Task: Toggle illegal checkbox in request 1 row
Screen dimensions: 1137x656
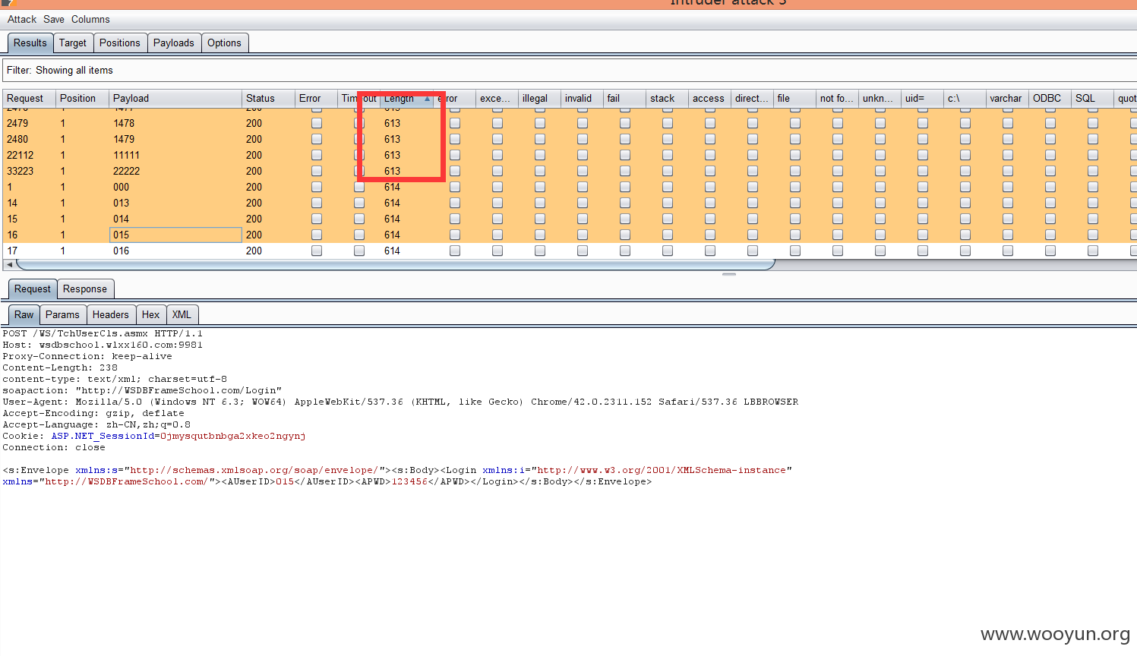Action: tap(540, 187)
